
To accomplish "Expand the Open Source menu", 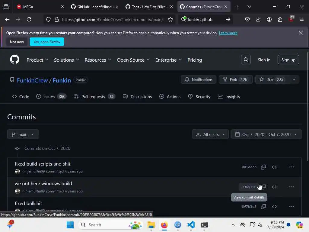I will (133, 60).
